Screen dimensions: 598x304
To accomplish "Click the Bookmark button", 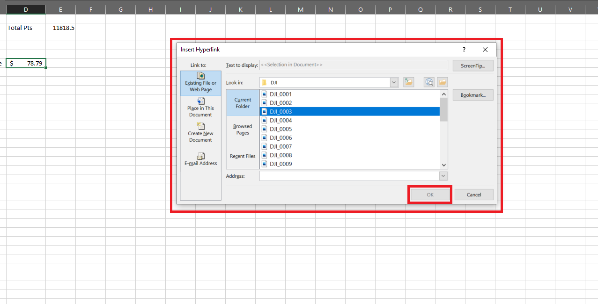I will coord(473,95).
